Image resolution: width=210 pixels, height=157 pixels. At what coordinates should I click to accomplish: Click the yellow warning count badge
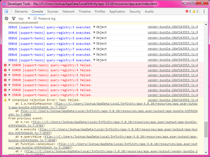195,12
